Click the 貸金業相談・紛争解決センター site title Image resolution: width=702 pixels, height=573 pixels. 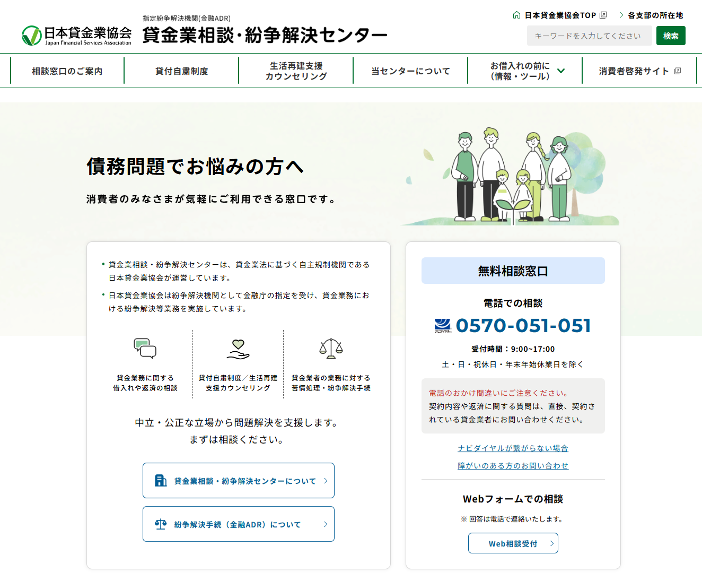point(265,35)
